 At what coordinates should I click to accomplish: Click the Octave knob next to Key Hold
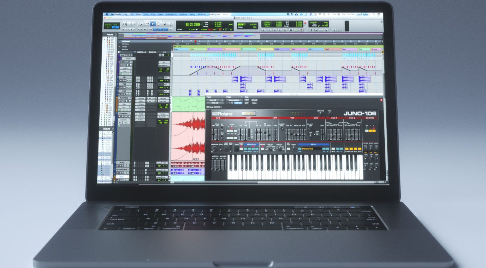pos(293,149)
